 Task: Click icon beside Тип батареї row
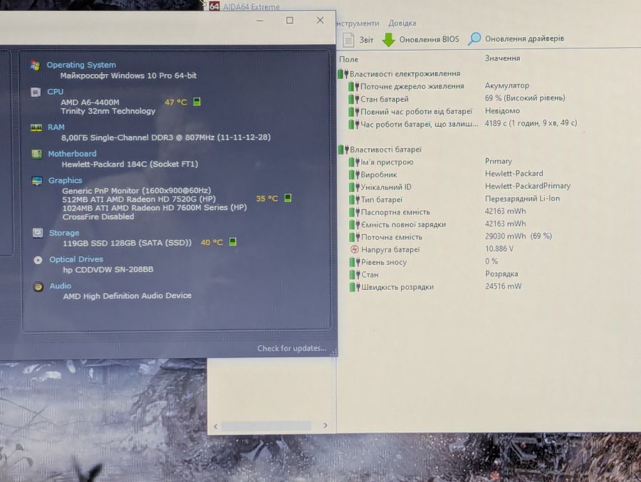354,199
